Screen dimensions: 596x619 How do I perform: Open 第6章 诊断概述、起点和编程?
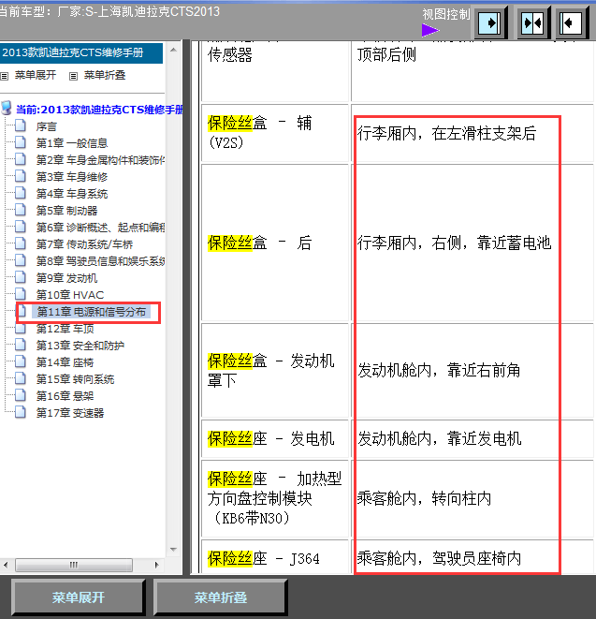(100, 228)
